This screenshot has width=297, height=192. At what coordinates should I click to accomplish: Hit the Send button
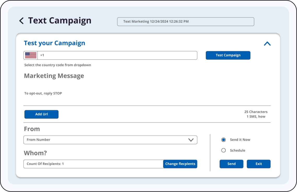click(x=231, y=164)
